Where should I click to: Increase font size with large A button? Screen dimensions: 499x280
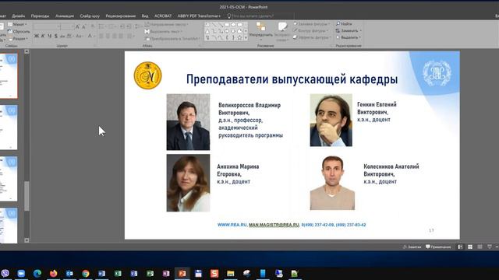click(x=77, y=27)
